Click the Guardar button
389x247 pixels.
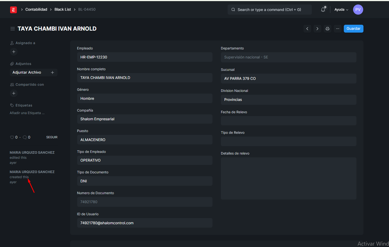click(x=353, y=29)
